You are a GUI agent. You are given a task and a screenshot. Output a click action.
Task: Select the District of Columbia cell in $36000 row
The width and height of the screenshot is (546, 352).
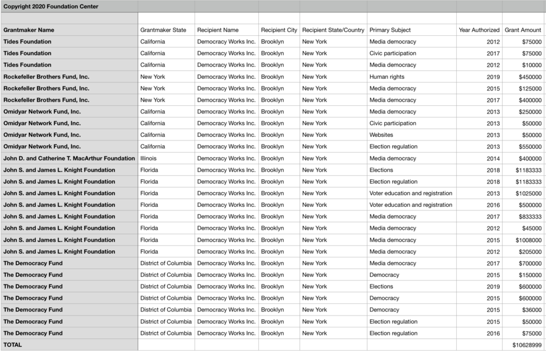[x=166, y=310]
